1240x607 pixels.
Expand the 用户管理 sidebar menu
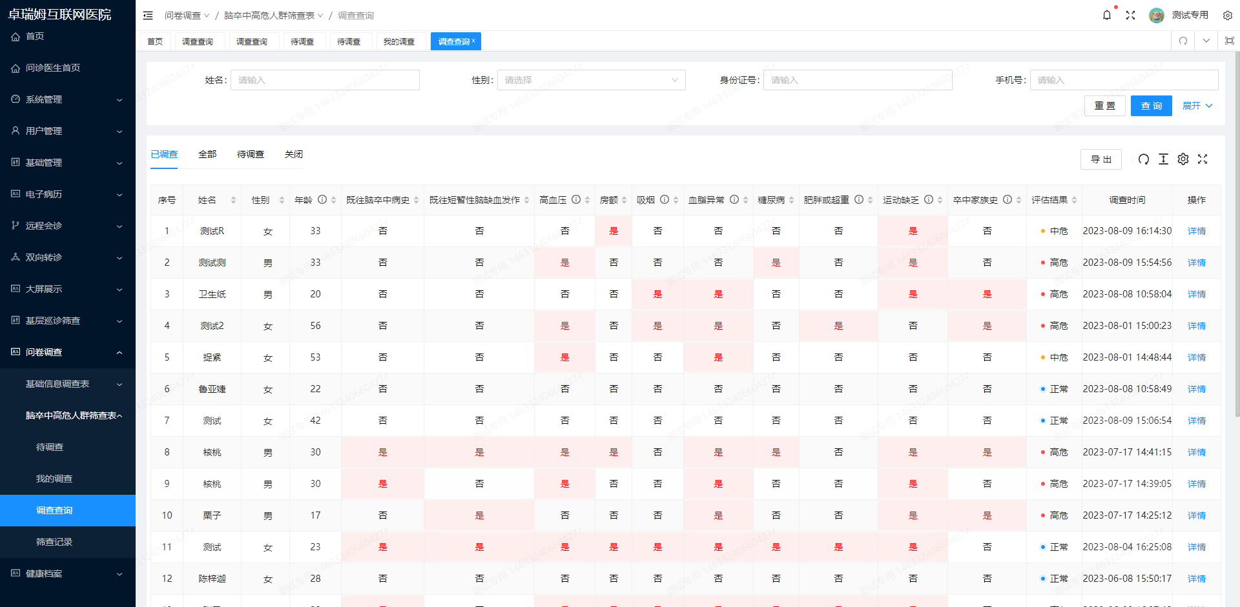pyautogui.click(x=68, y=131)
